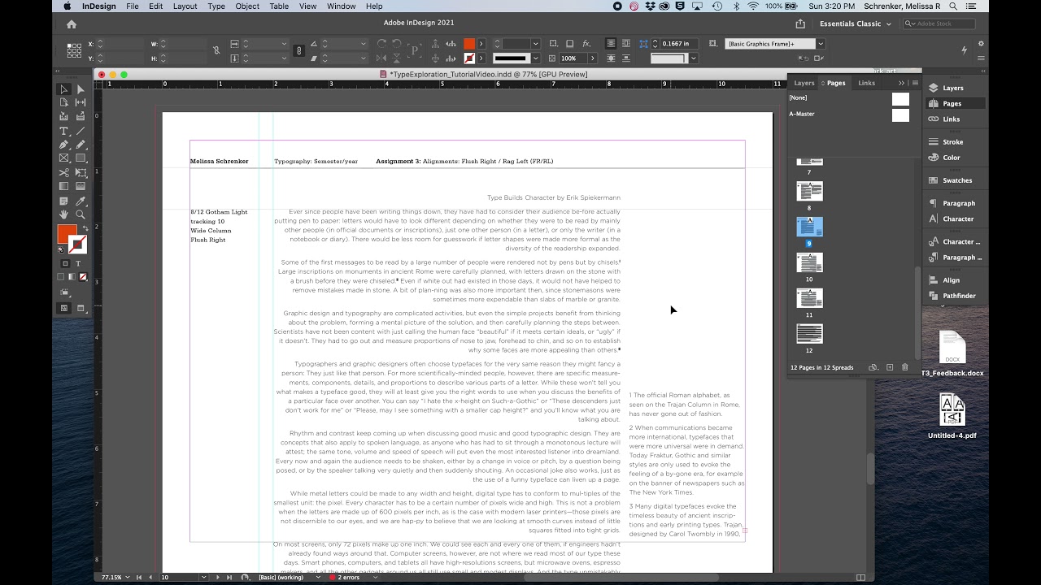Open stroke weight dropdown
1041x585 pixels.
pyautogui.click(x=535, y=44)
